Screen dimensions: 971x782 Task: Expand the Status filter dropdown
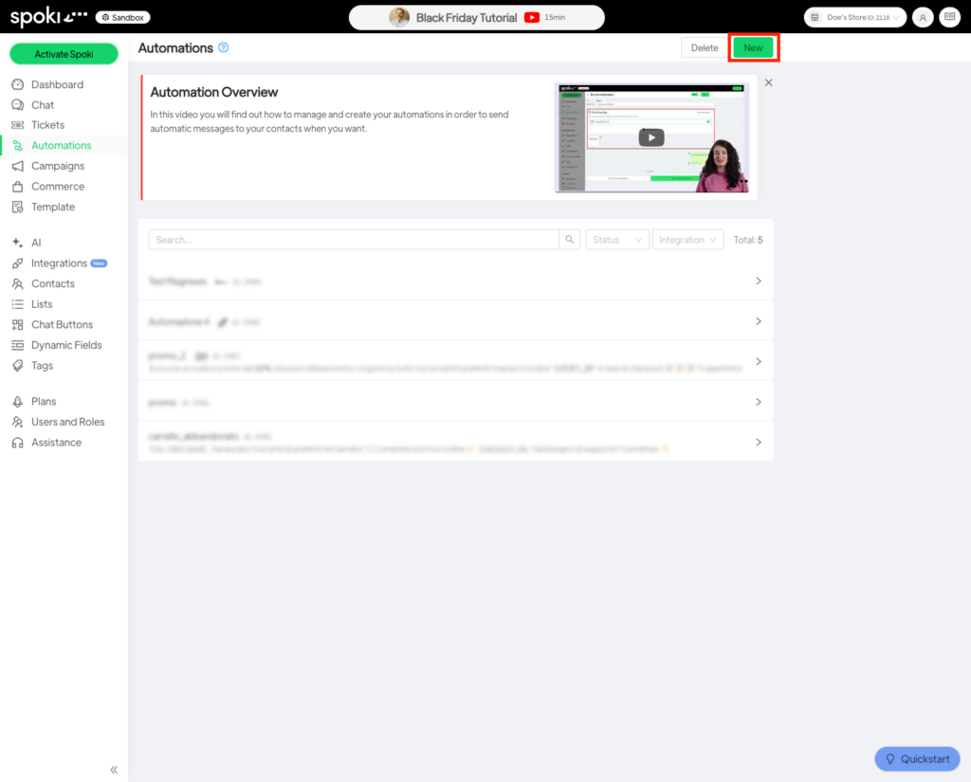(617, 240)
